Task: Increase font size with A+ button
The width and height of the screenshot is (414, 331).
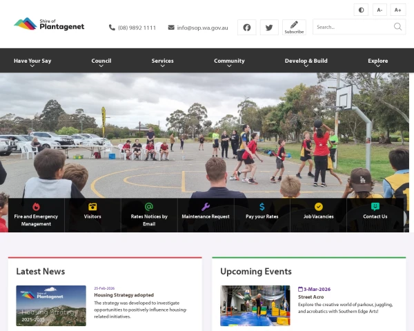Action: 398,10
